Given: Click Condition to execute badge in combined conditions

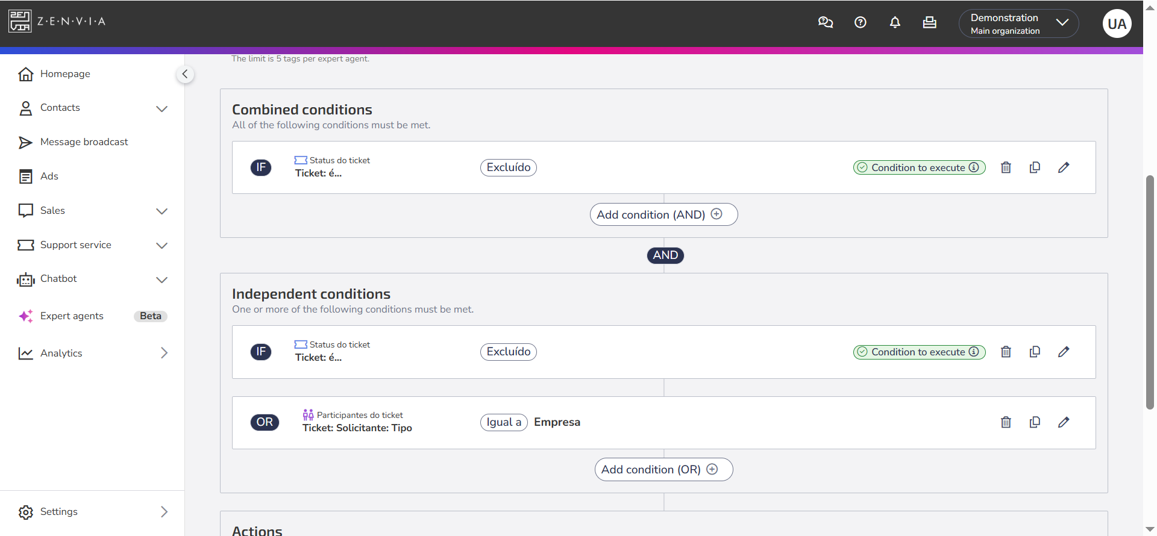Looking at the screenshot, I should click(x=919, y=167).
